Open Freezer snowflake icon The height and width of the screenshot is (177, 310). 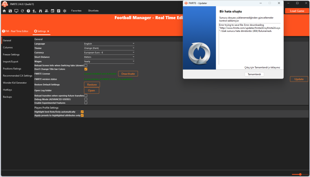click(65, 11)
